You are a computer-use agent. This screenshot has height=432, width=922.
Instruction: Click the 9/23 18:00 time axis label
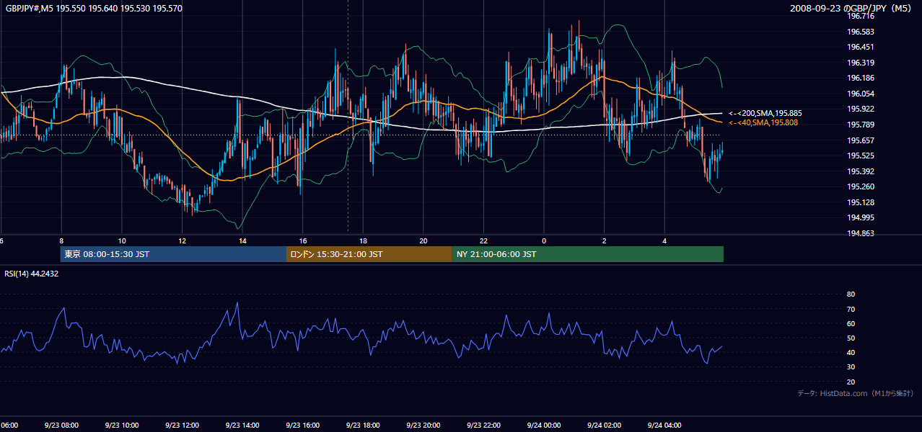363,426
